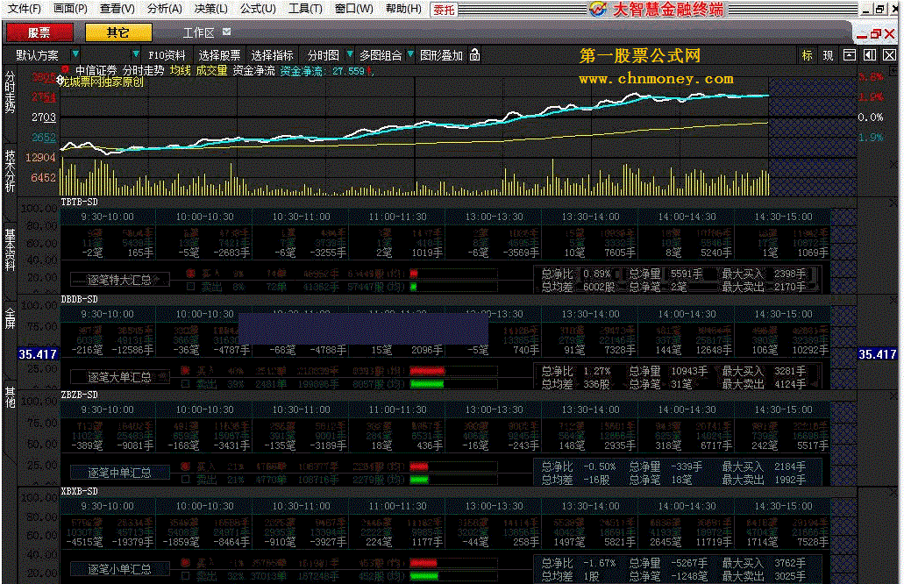904x584 pixels.
Task: Click the 大智慧 logo in title bar
Action: point(598,9)
